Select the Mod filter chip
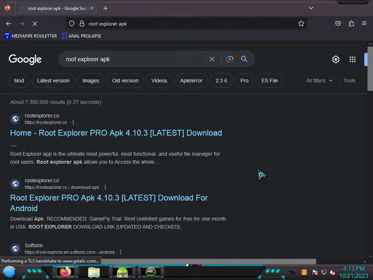This screenshot has height=280, width=373. tap(19, 81)
